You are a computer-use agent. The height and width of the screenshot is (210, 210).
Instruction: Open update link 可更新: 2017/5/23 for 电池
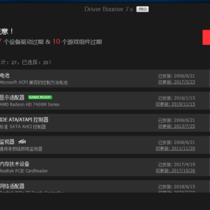pos(177,82)
